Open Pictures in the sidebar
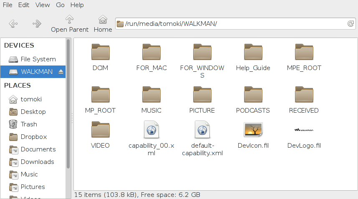Viewport: 358px width, 199px height. (x=33, y=187)
